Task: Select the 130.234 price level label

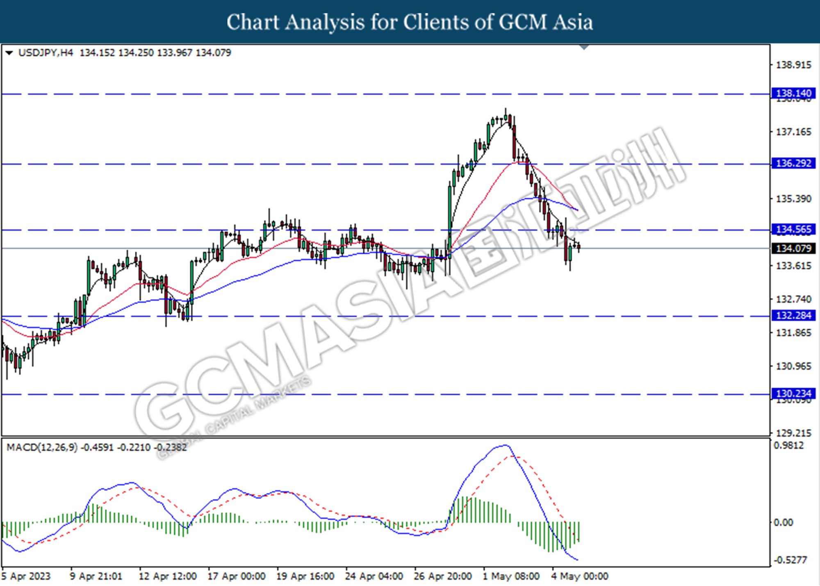Action: [x=793, y=393]
